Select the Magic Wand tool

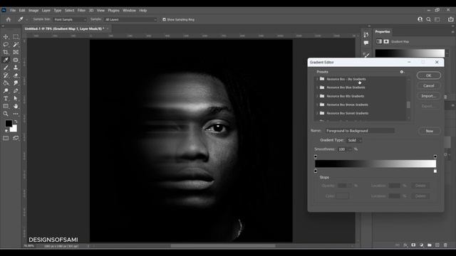16,44
